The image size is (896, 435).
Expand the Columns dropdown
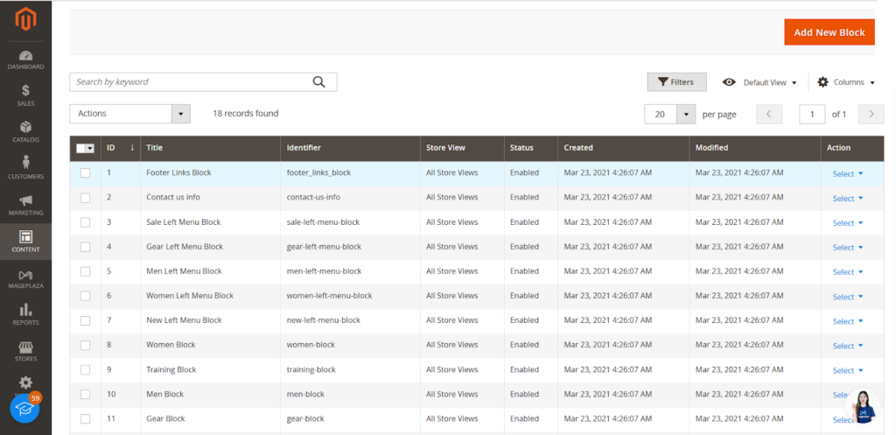click(846, 82)
